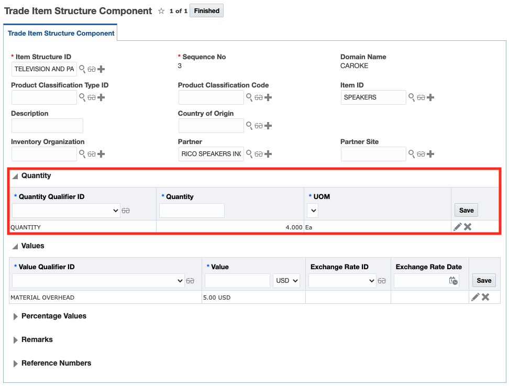Edit the QUANTITY row with pencil icon
The height and width of the screenshot is (386, 509).
tap(458, 227)
